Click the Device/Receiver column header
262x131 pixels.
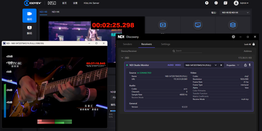pos(129,51)
